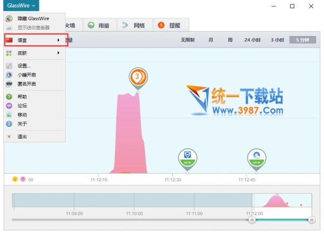This screenshot has width=324, height=234.
Task: Click the left timeline slider handle
Action: click(252, 220)
